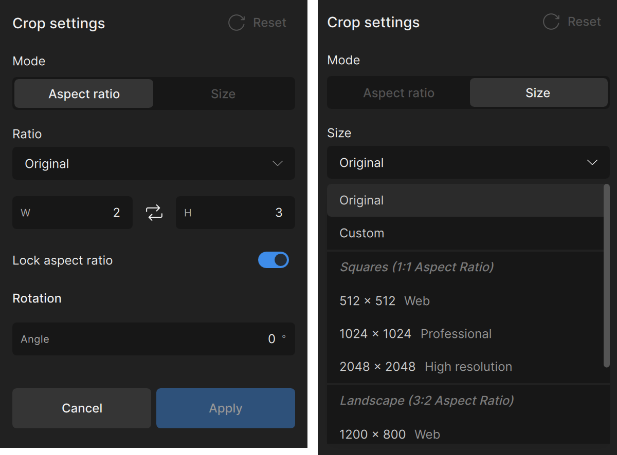The image size is (617, 455).
Task: Select 512 × 512 Web size option
Action: point(385,301)
